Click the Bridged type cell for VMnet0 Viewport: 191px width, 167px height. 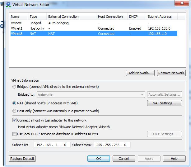(35, 23)
